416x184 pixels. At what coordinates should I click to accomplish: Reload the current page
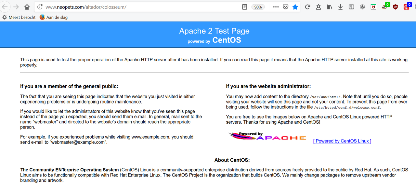click(x=307, y=7)
